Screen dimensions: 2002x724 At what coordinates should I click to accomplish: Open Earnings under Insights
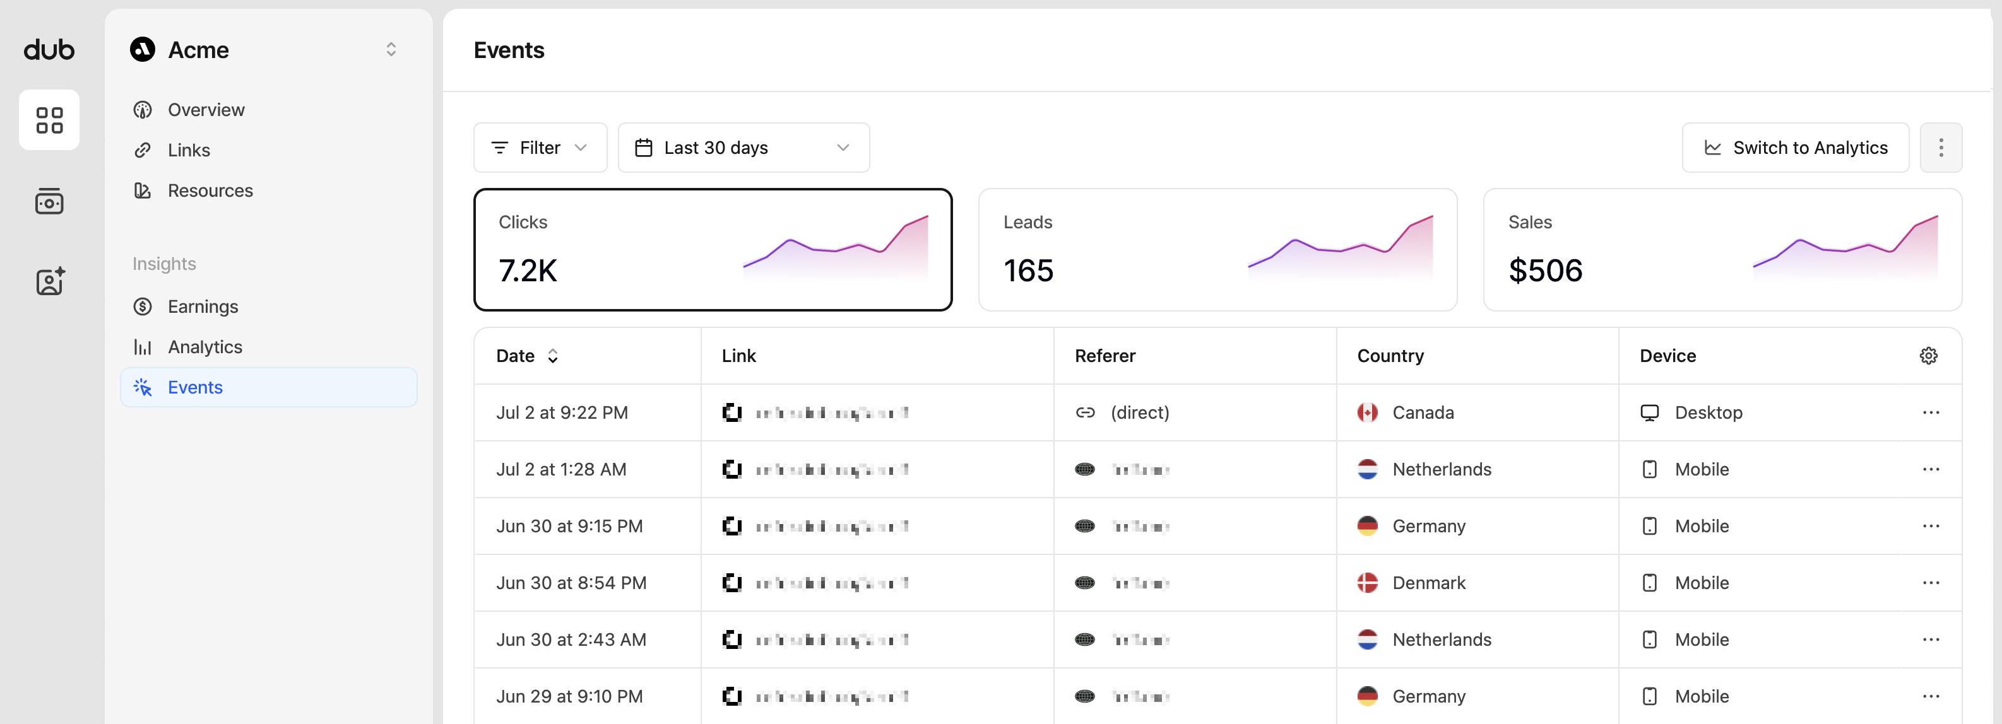tap(268, 306)
